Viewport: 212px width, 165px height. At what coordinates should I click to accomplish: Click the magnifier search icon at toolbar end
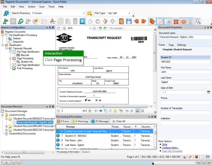coord(198,21)
